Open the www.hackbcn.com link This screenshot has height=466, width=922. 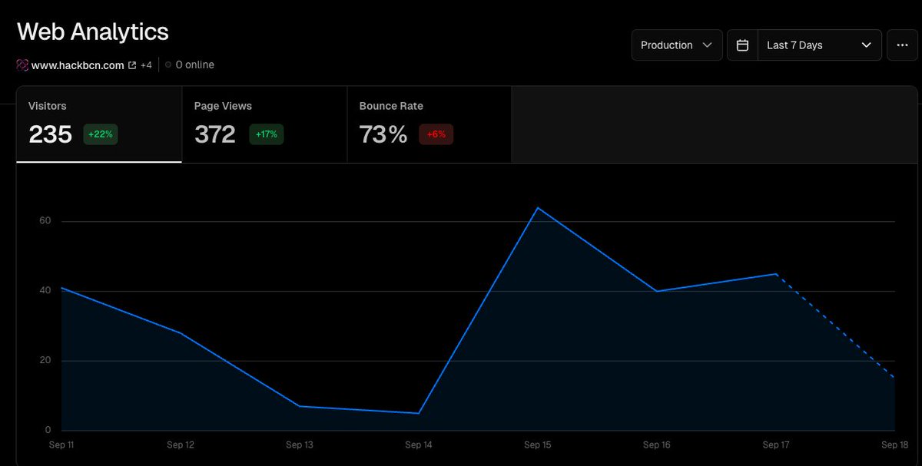[78, 65]
